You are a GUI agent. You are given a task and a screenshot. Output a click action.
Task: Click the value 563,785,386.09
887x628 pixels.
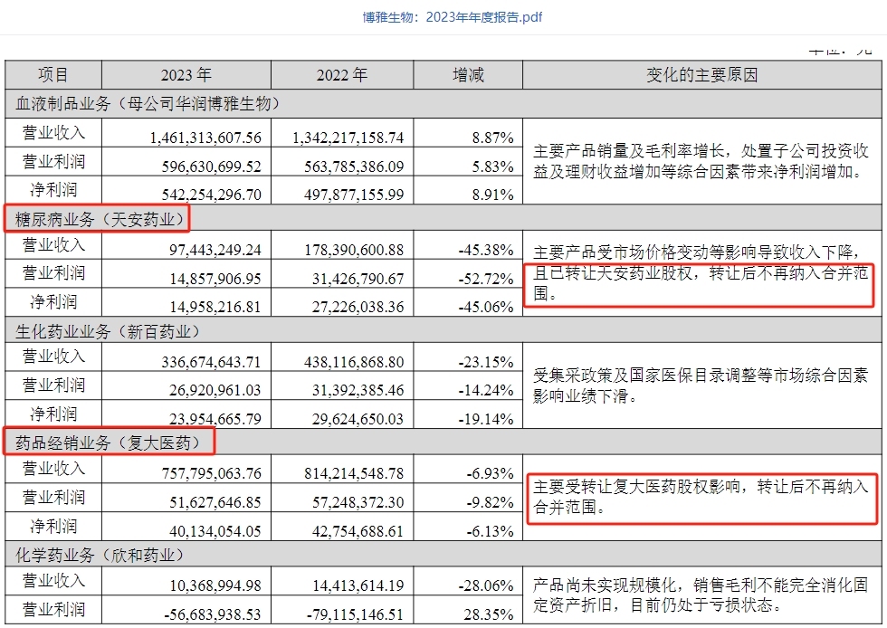click(x=354, y=167)
